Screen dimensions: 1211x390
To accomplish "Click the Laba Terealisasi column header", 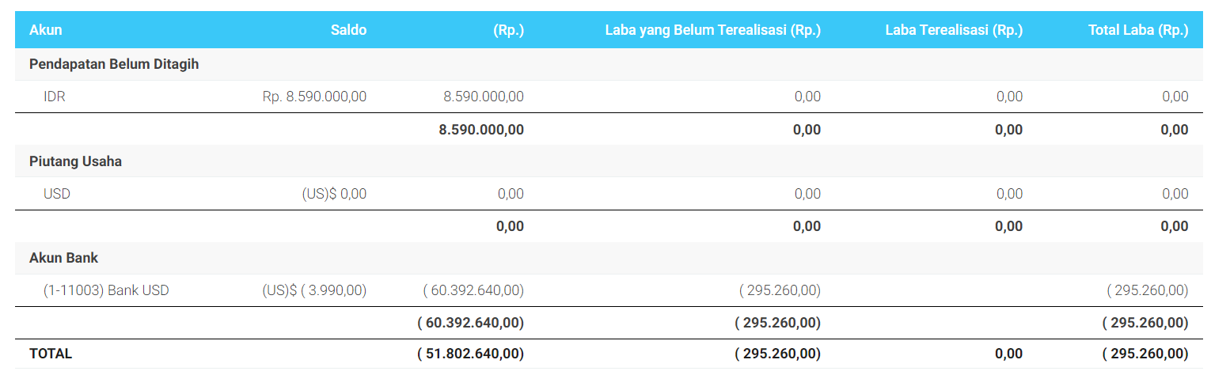I will 954,31.
